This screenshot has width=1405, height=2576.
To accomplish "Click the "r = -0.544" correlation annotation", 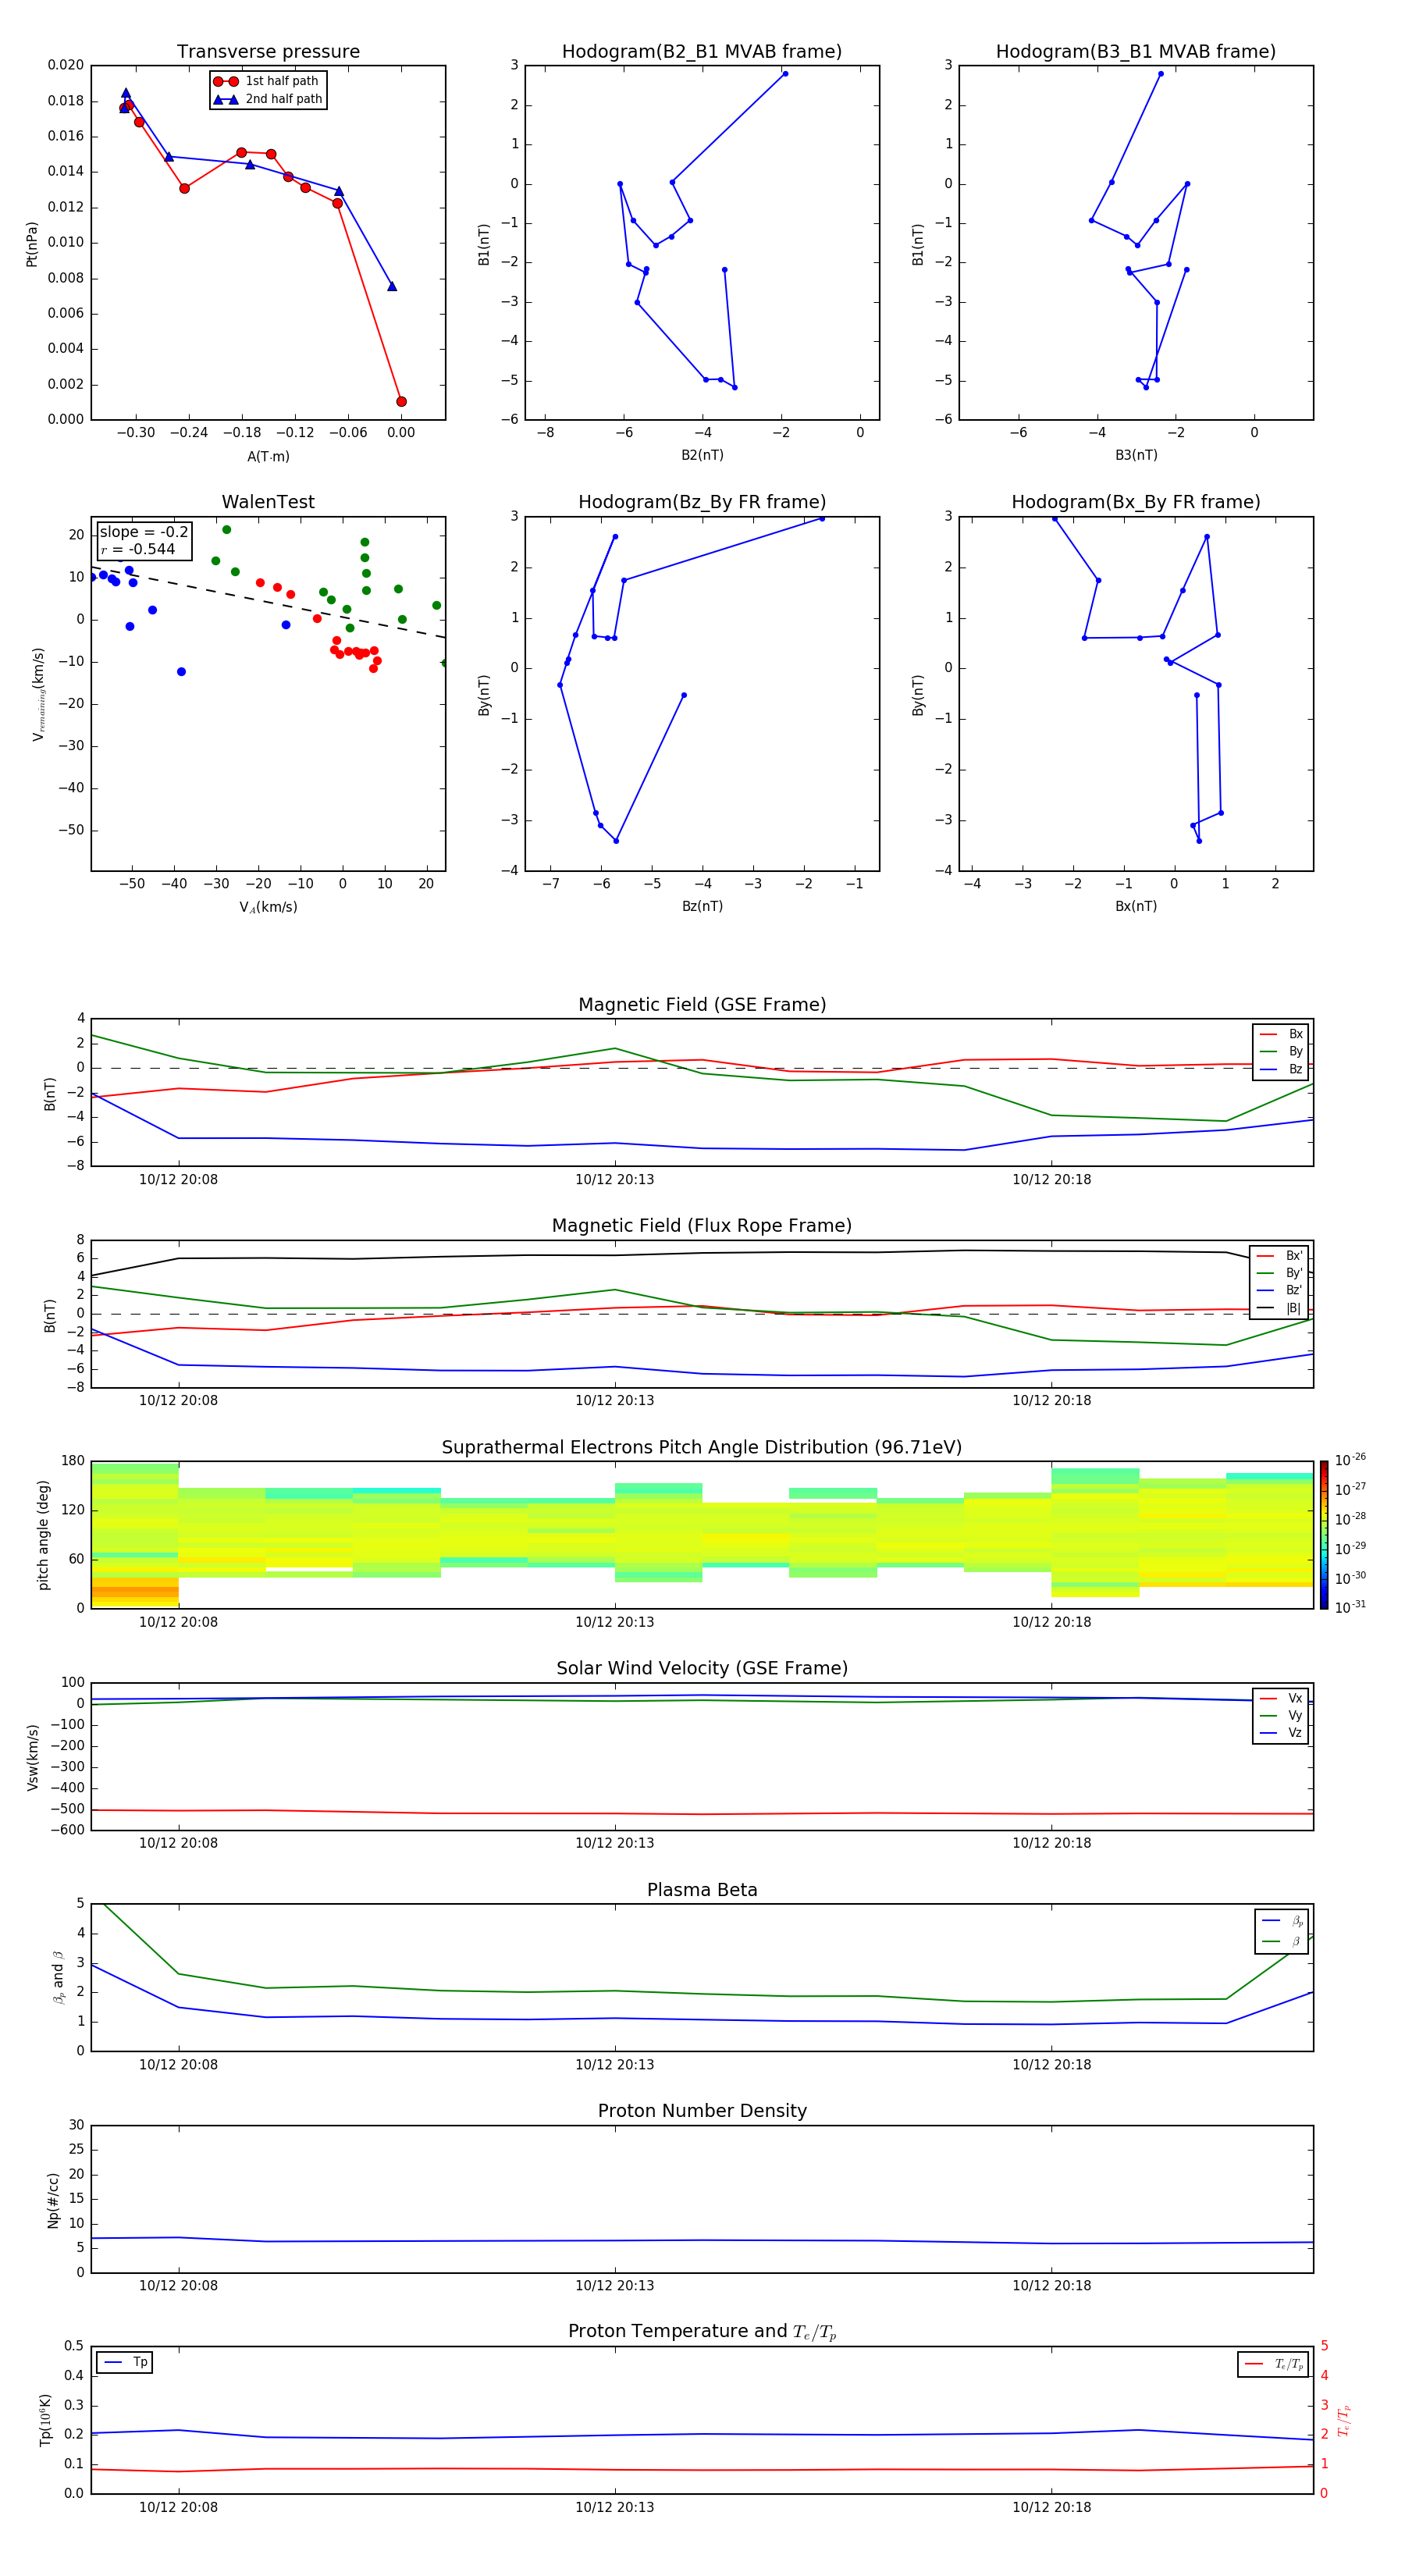I will (x=138, y=549).
